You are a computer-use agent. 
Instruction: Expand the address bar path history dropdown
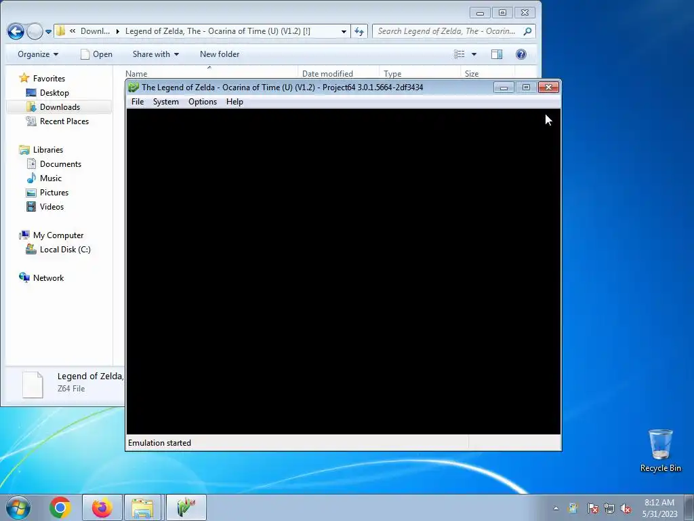(x=344, y=31)
